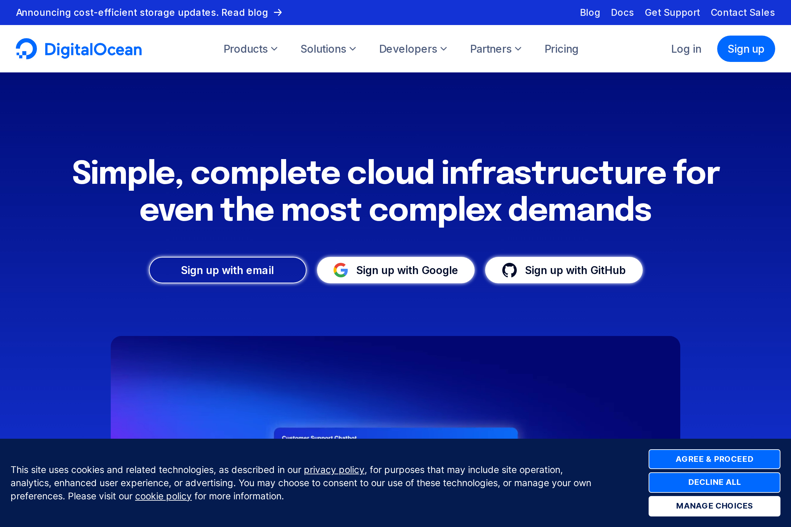Viewport: 791px width, 527px height.
Task: Select Sign up with email
Action: (x=227, y=270)
